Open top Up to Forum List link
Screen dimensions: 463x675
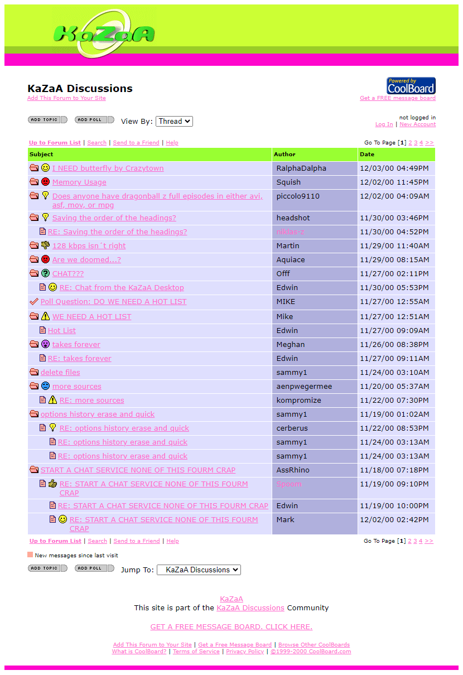tap(55, 143)
